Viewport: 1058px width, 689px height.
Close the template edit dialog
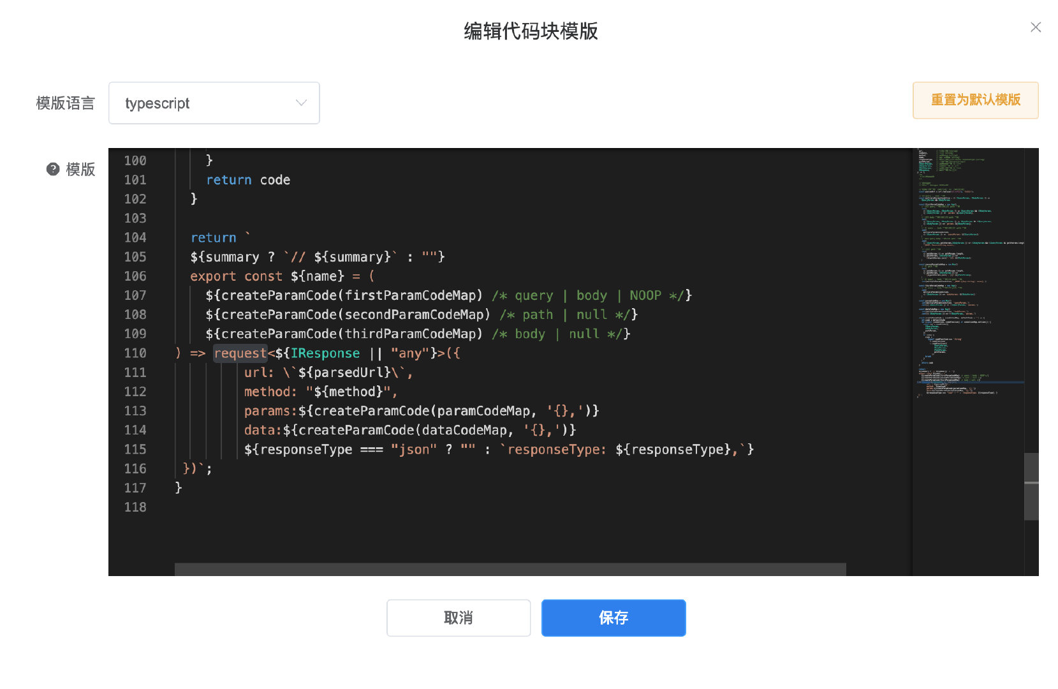pyautogui.click(x=1036, y=27)
